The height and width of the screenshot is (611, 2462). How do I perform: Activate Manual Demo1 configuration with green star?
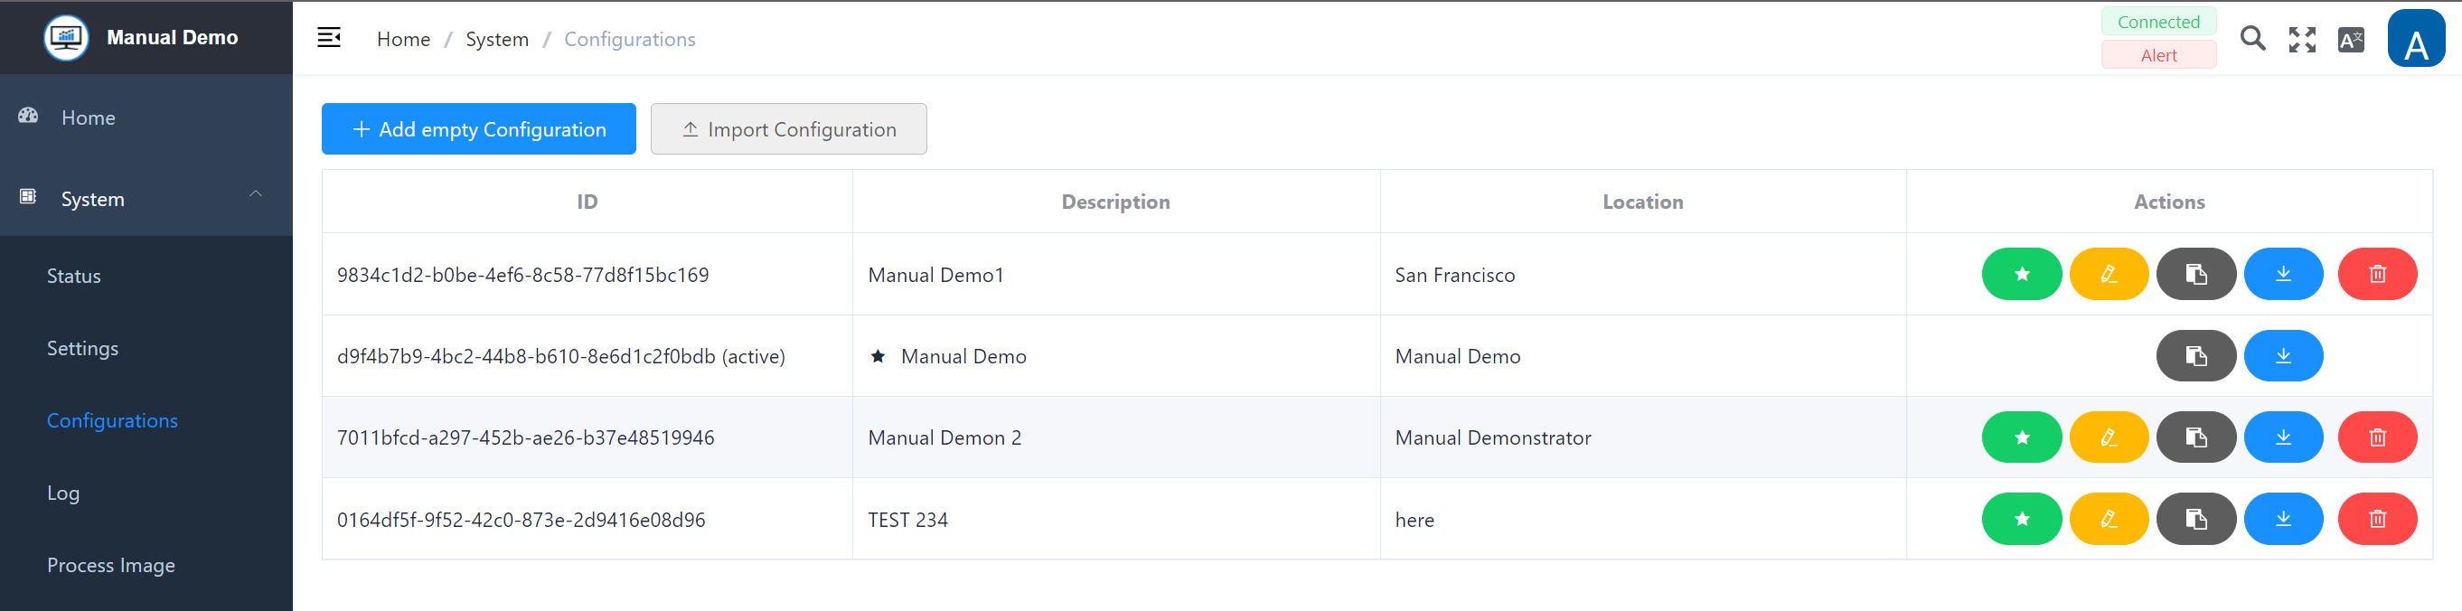[x=2020, y=275]
